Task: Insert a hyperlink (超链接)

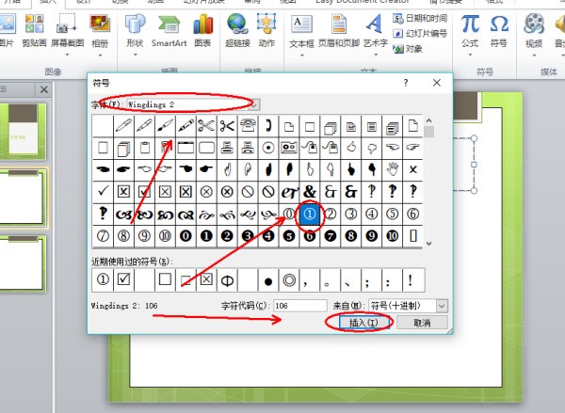Action: 237,31
